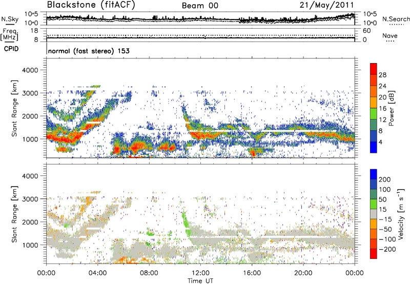Click the 16 tick on Power colorbar
The height and width of the screenshot is (284, 410).
point(382,109)
